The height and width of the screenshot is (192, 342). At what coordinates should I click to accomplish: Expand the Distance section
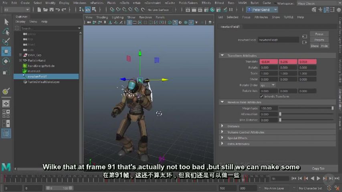pos(222,126)
